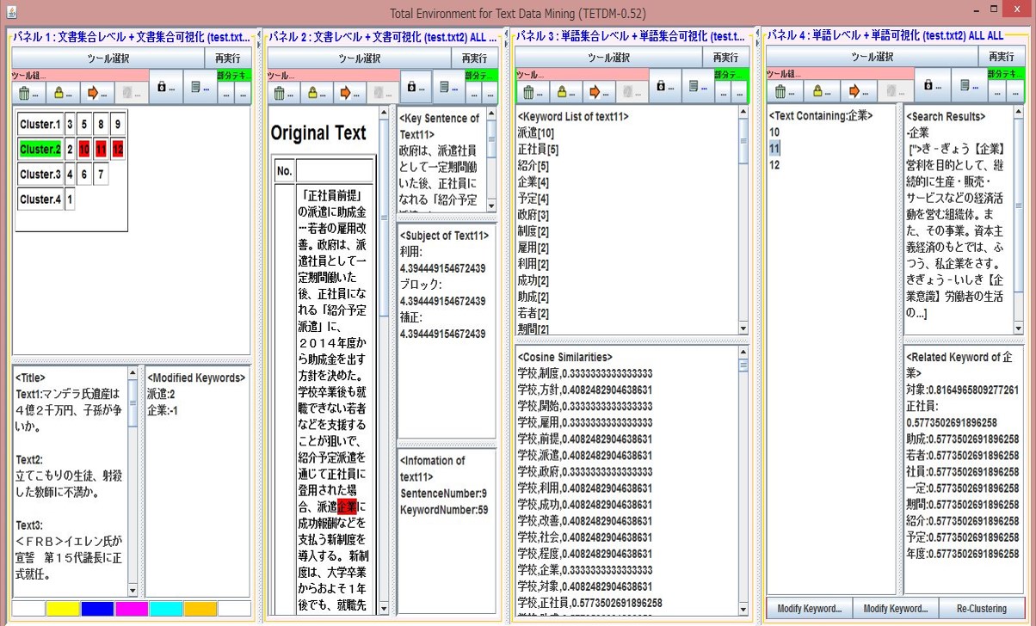Select the Cluster.4 cell
The width and height of the screenshot is (1036, 626).
pyautogui.click(x=40, y=199)
